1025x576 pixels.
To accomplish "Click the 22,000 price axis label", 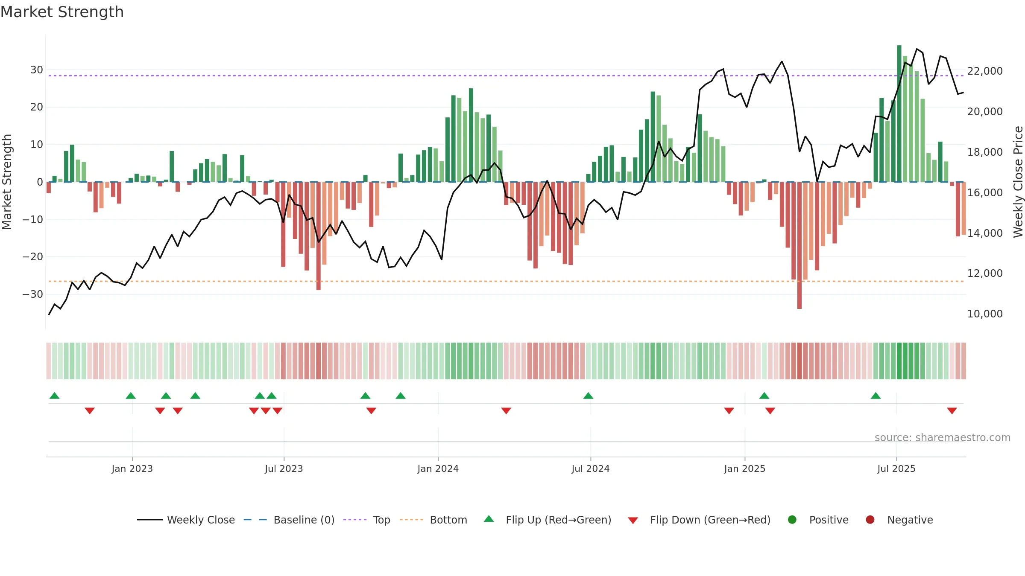I will click(x=985, y=71).
